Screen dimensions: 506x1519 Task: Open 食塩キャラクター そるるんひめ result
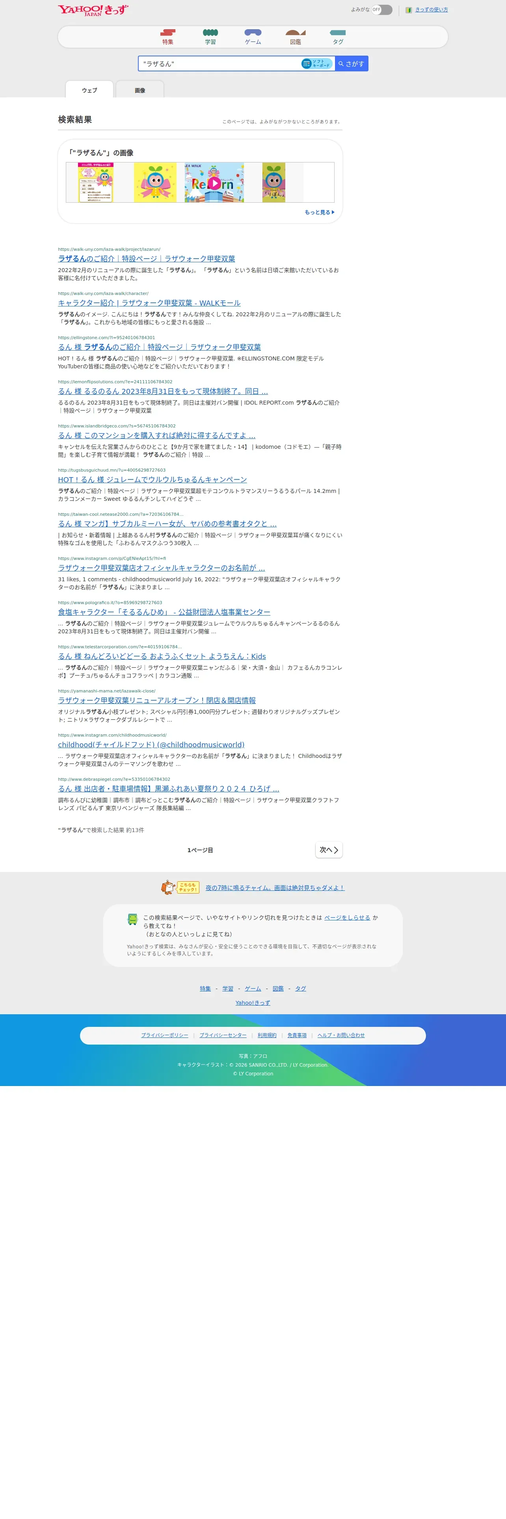(x=164, y=612)
